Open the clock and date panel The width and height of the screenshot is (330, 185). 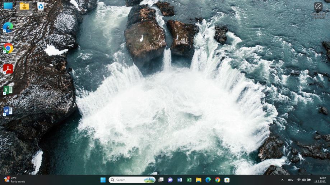pyautogui.click(x=322, y=180)
